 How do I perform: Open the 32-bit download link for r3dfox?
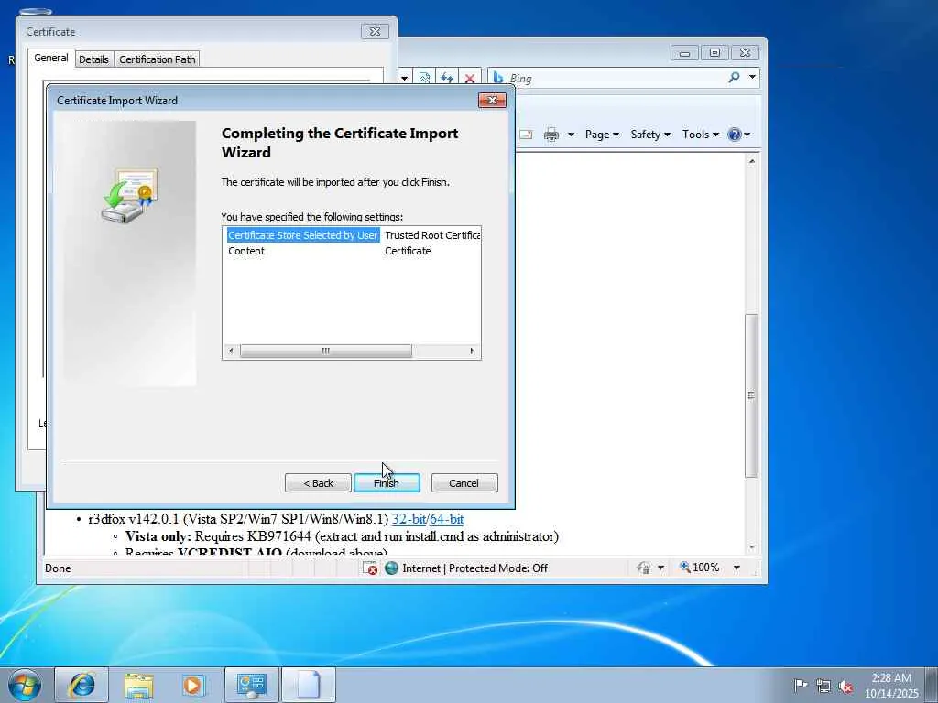[409, 519]
